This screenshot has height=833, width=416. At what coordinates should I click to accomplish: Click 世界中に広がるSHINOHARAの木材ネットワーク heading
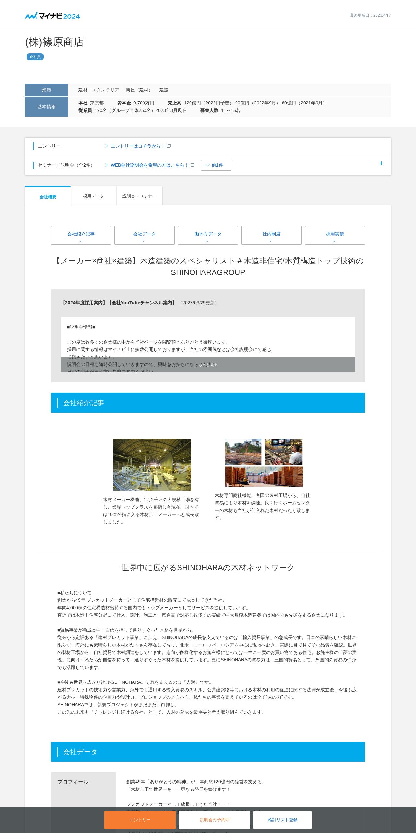point(208,568)
